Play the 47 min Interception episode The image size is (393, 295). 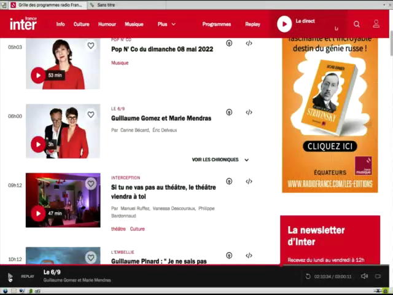[38, 213]
